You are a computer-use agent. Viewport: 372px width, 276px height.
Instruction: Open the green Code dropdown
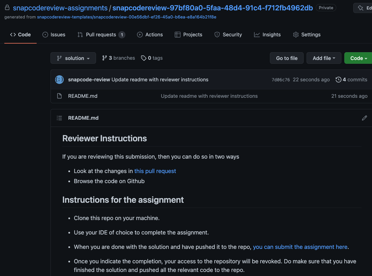pos(358,58)
